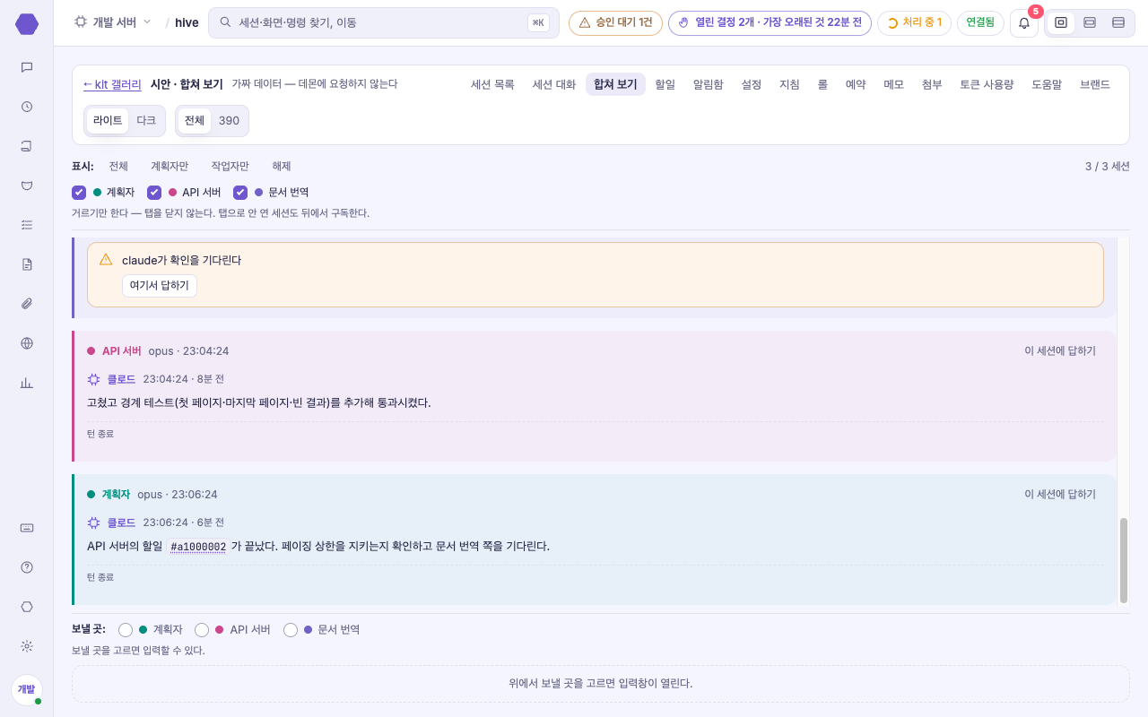Select the three-row layout icon
The height and width of the screenshot is (717, 1148).
[1118, 22]
